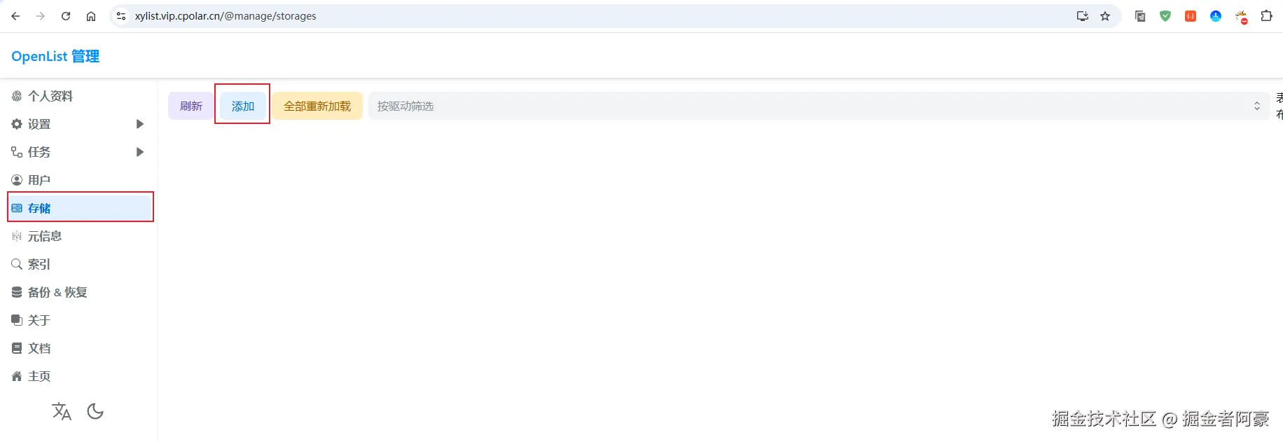1283x442 pixels.
Task: Expand the 设置 submenu arrow
Action: tap(139, 124)
